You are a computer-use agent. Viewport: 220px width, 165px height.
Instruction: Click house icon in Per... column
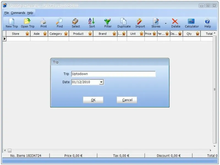167,34
